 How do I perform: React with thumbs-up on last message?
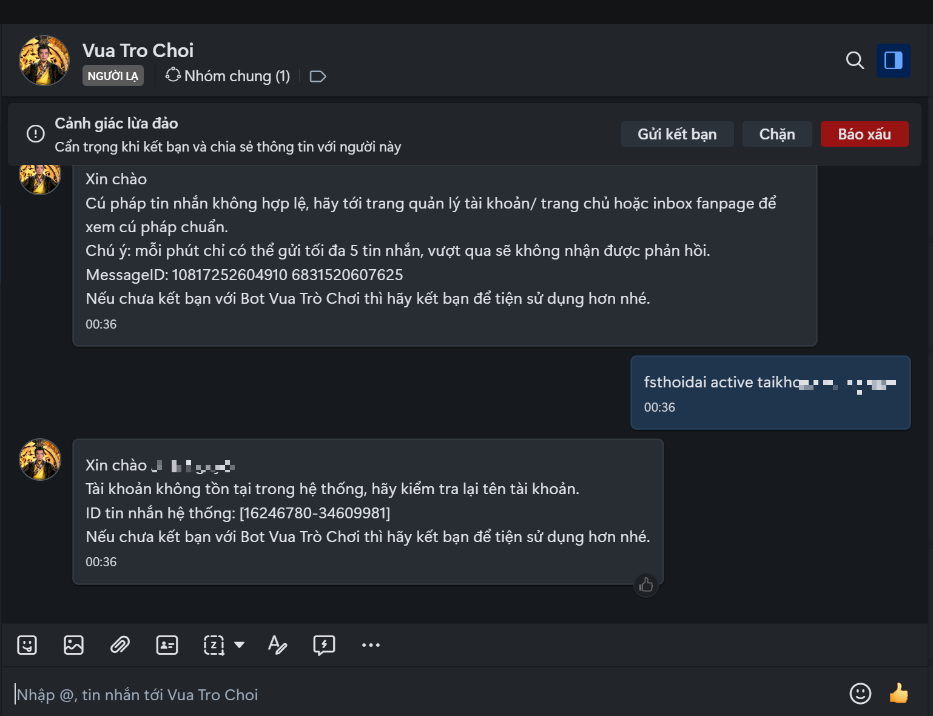(x=646, y=585)
